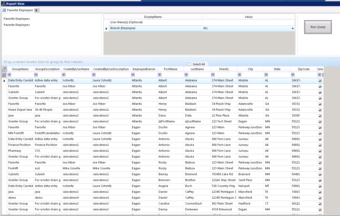Click the current-row arrow beside Data Entry Candid row
Image resolution: width=340 pixels, height=216 pixels.
coord(4,81)
